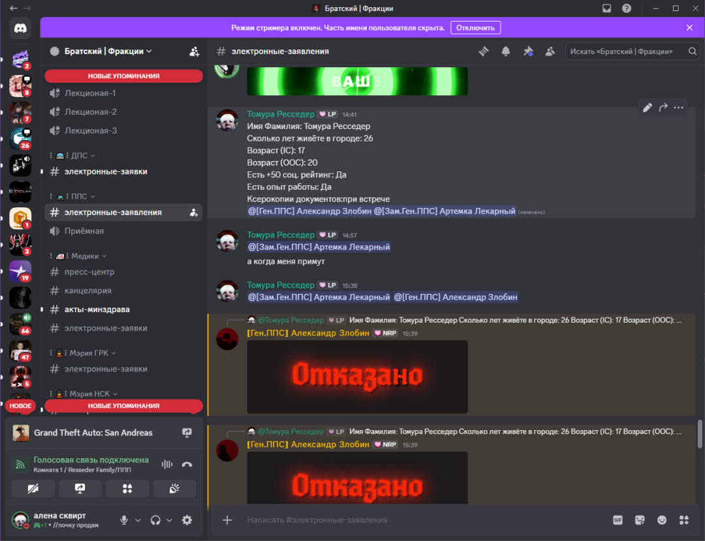Screen dimensions: 705x541
Task: Toggle microphone mute button
Action: pyautogui.click(x=124, y=520)
